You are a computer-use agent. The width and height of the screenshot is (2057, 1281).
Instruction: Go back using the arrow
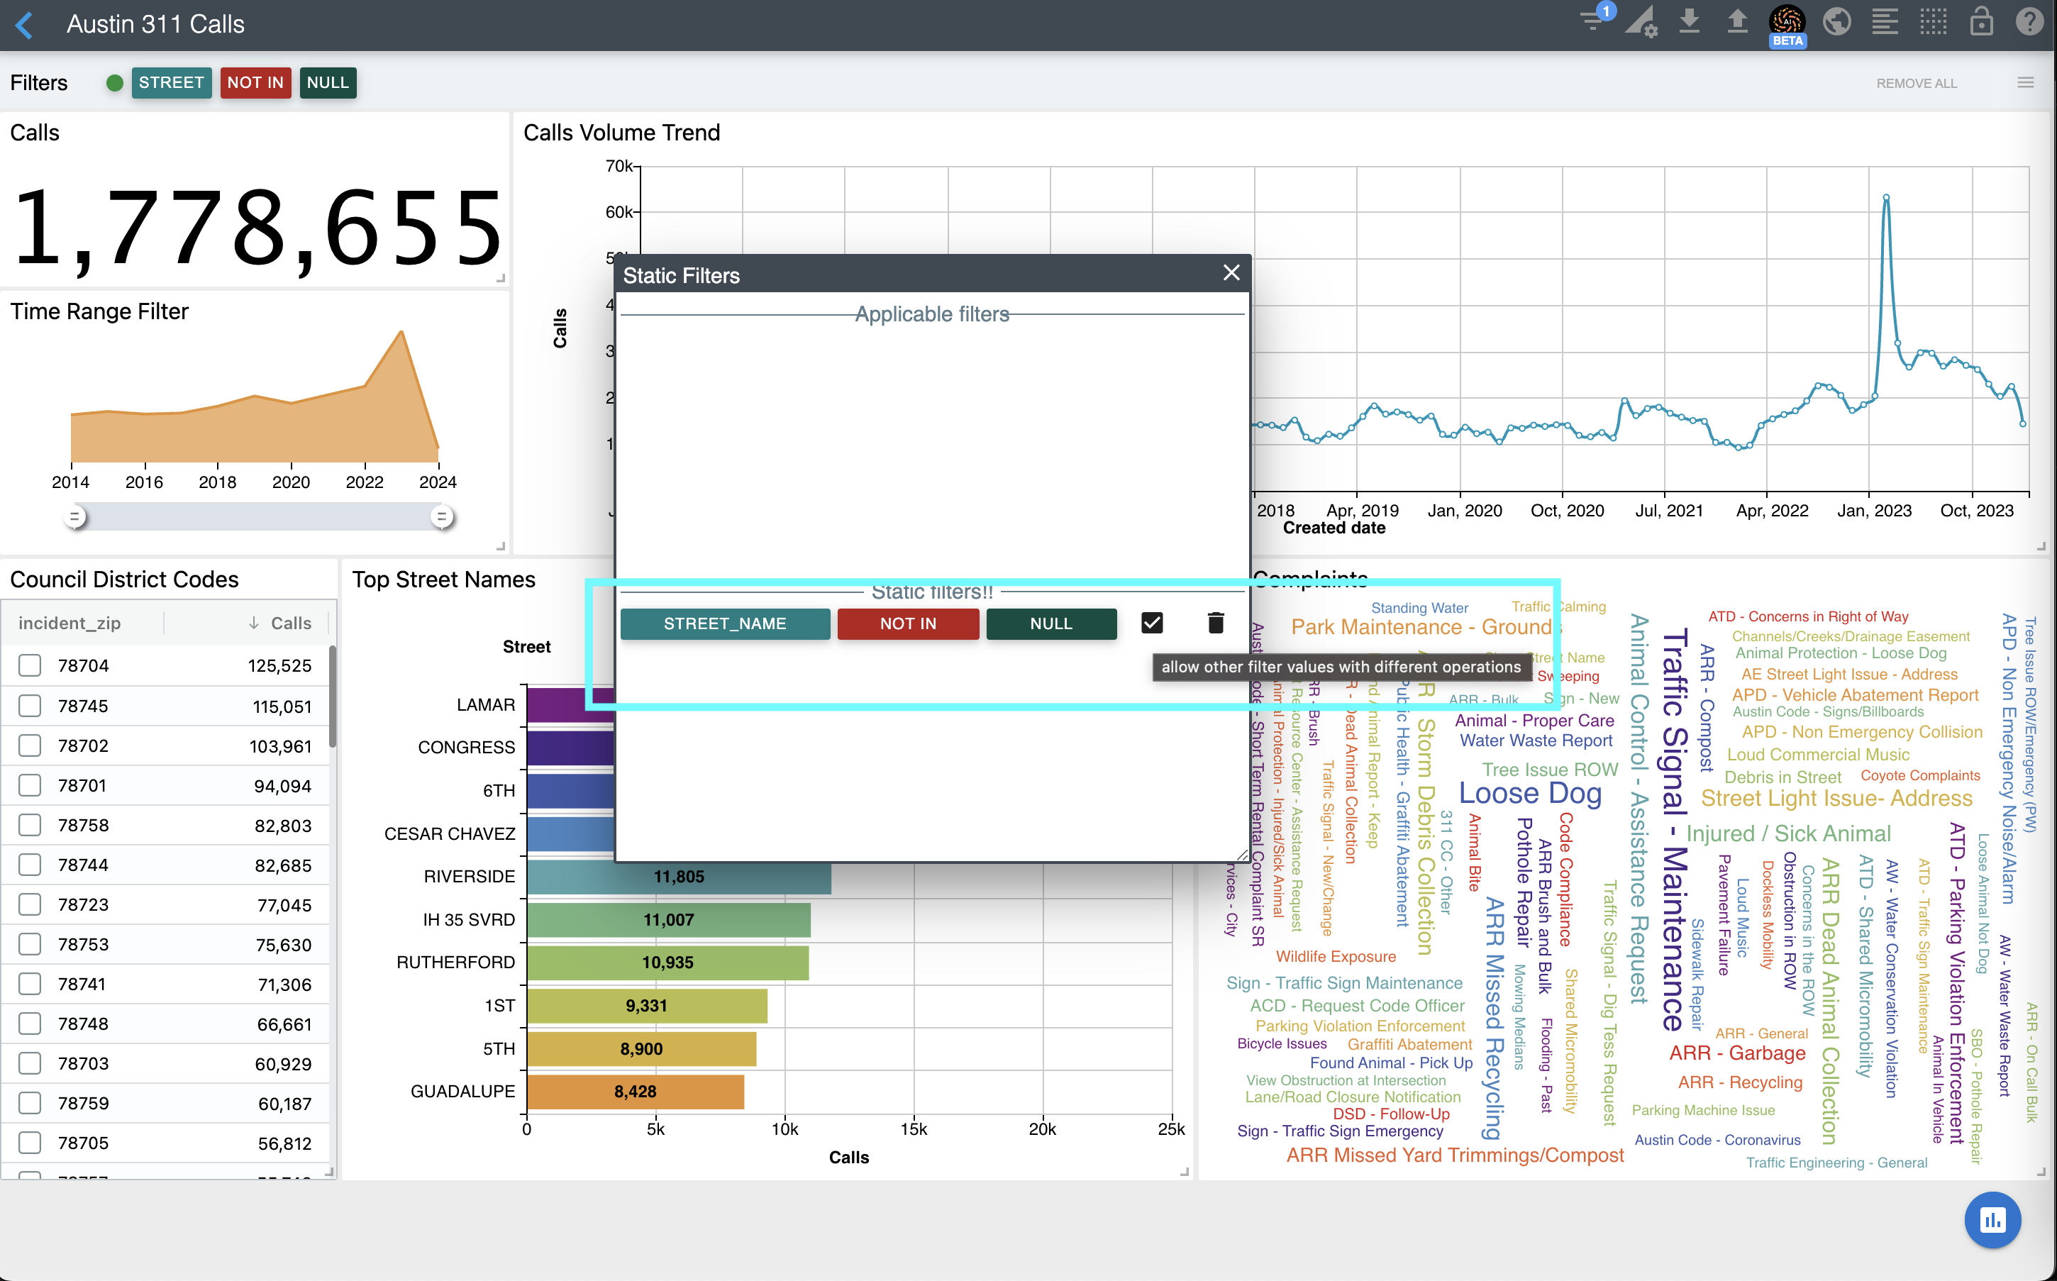click(25, 25)
